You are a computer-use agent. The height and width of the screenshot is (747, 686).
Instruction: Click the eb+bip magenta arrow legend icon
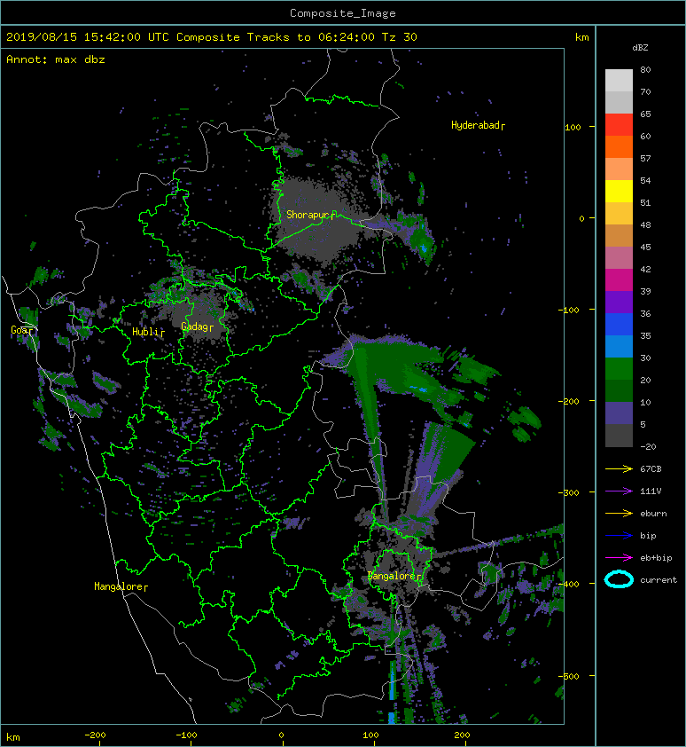pos(619,557)
